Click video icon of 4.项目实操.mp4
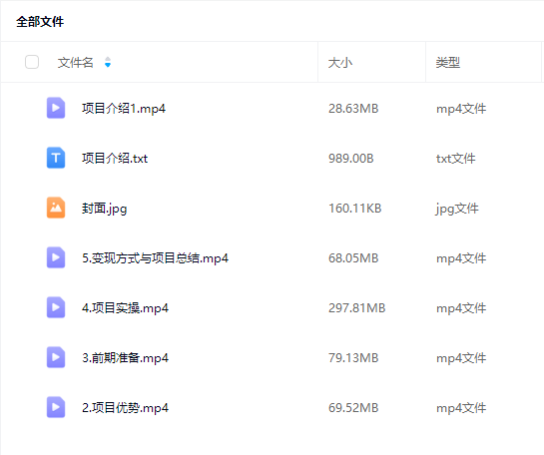The width and height of the screenshot is (544, 455). 56,307
